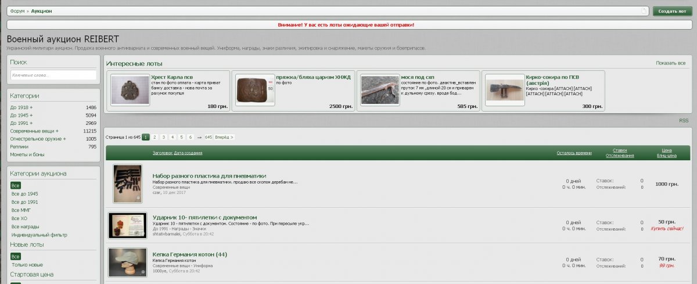697x284 pixels.
Task: Jump to last page 645
Action: tap(209, 137)
